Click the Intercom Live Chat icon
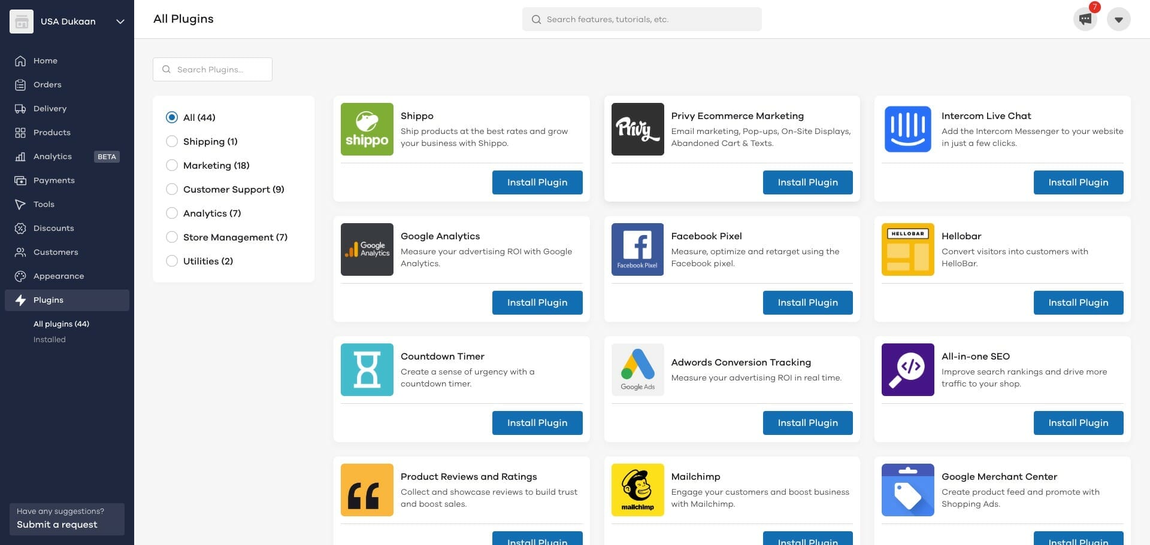This screenshot has width=1150, height=545. coord(907,129)
